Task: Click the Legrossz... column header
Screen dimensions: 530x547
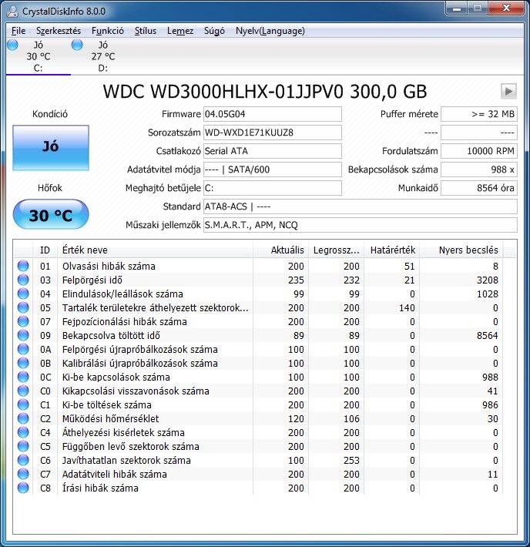Action: click(x=336, y=250)
